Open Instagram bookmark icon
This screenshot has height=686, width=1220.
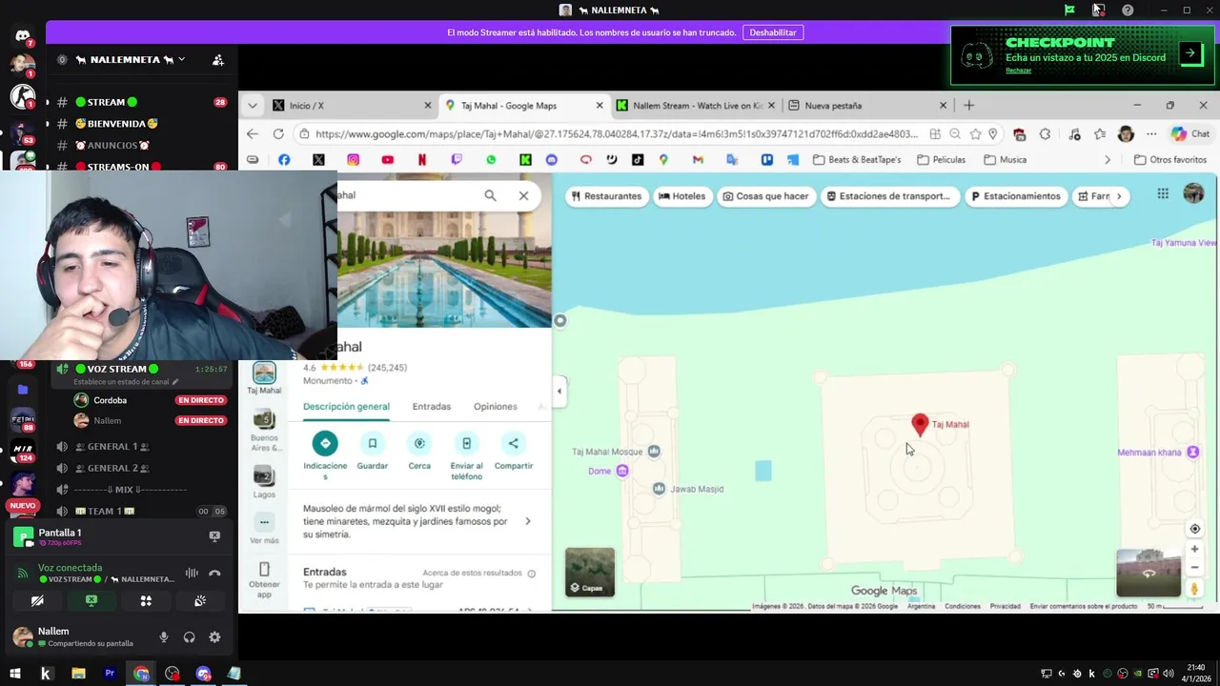(x=353, y=160)
